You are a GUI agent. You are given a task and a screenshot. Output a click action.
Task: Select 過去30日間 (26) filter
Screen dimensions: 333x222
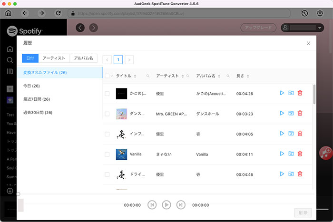[x=59, y=113]
